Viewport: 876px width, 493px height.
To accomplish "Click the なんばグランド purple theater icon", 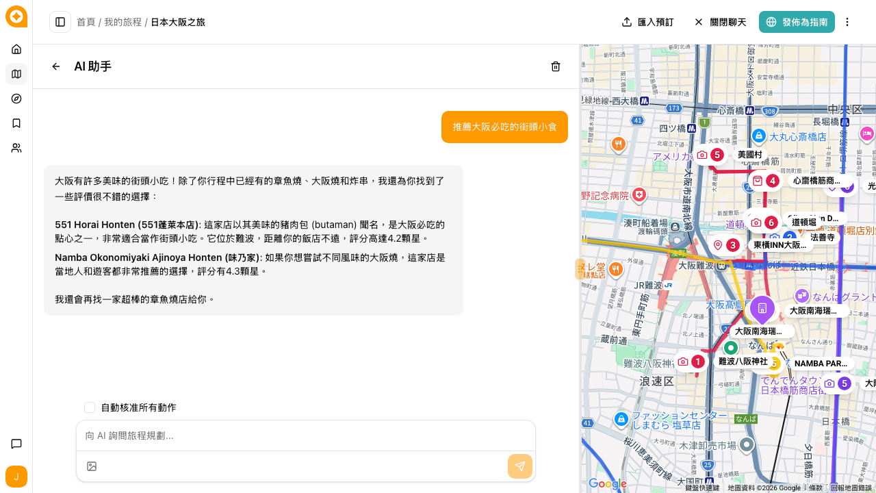I will (x=802, y=296).
